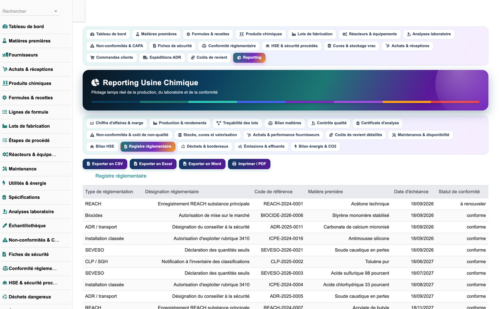Viewport: 499px width, 309px height.
Task: Open the Cuves & stockage vrac tab
Action: (x=351, y=46)
